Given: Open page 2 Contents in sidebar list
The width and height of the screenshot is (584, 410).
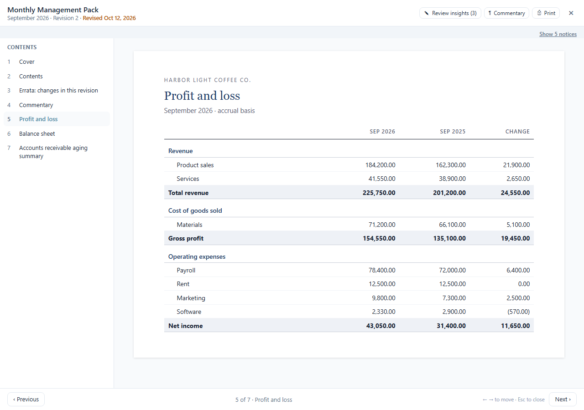Looking at the screenshot, I should click(57, 76).
